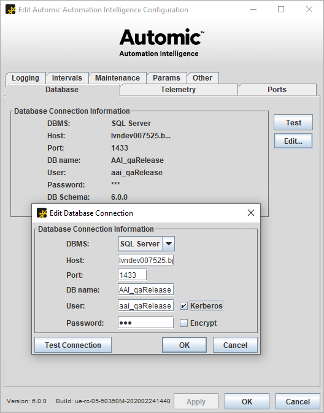Click the Apply button in main window
324x413 pixels.
click(x=196, y=401)
